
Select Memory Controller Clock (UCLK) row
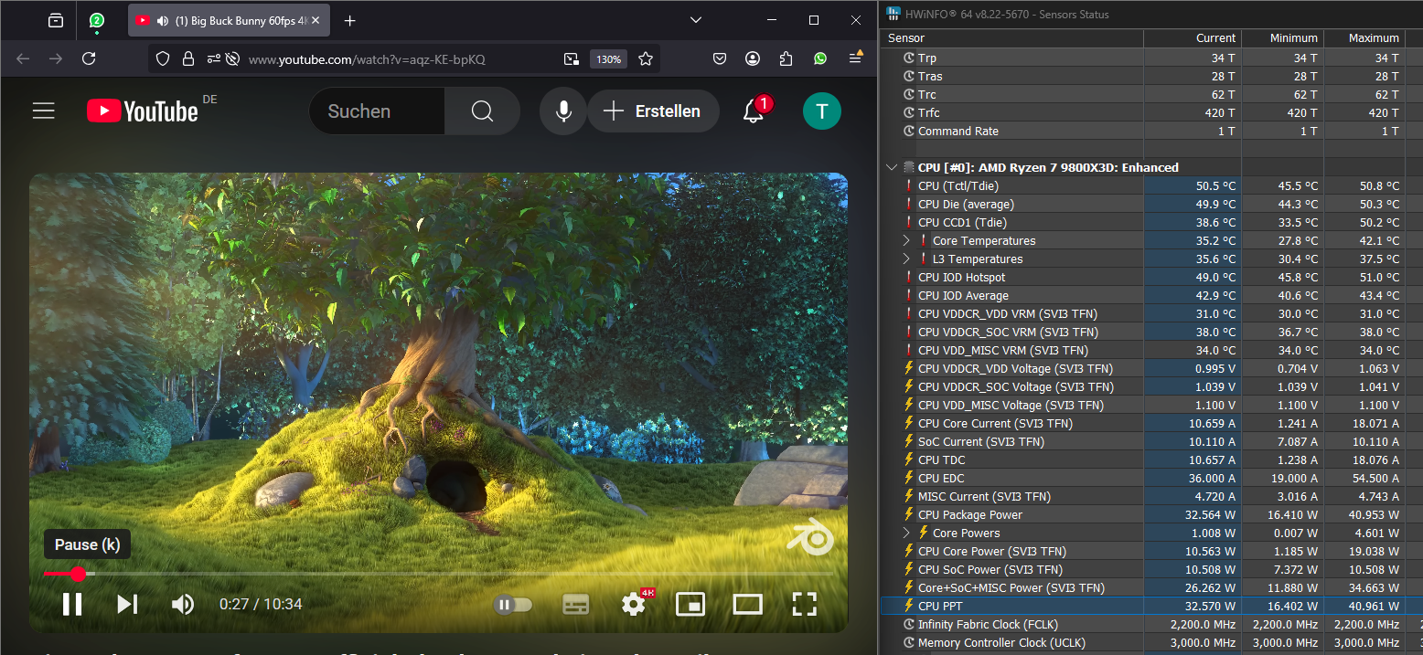(1151, 642)
